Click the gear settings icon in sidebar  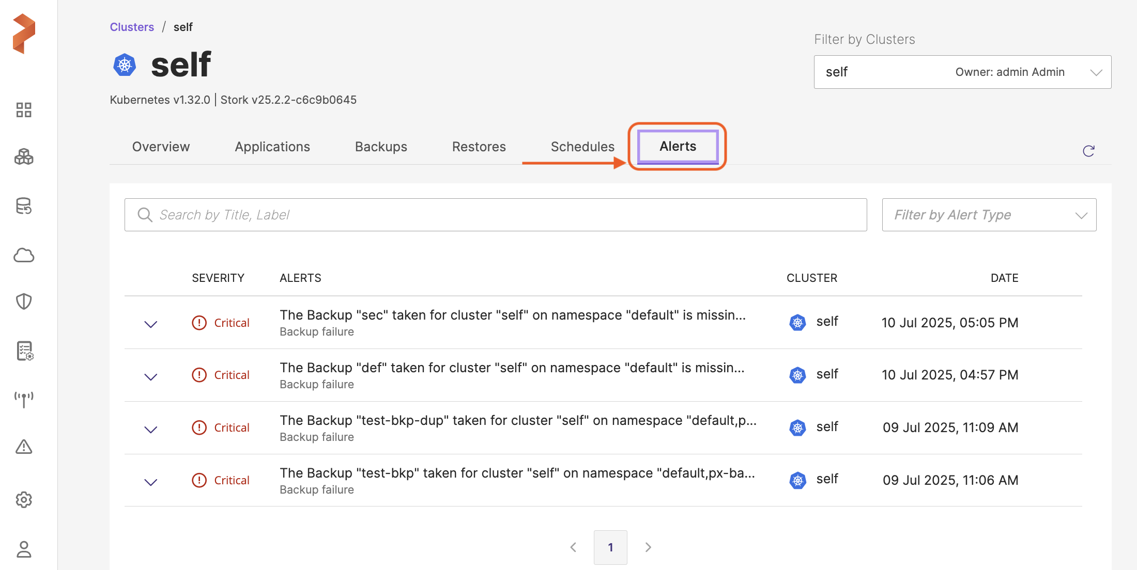coord(24,499)
